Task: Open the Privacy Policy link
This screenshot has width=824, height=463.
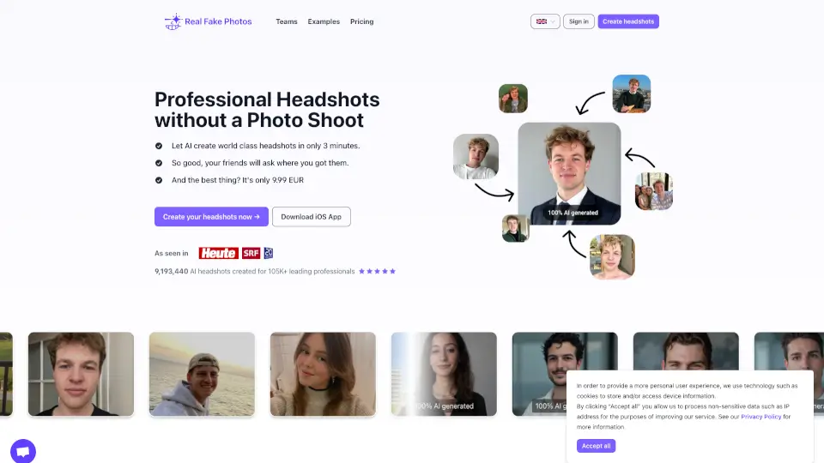Action: (760, 417)
